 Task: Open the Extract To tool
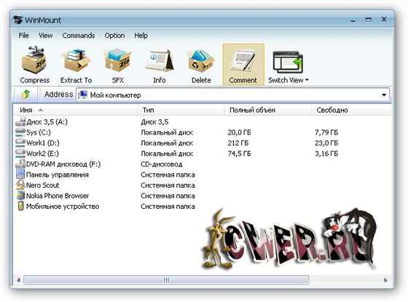(76, 61)
